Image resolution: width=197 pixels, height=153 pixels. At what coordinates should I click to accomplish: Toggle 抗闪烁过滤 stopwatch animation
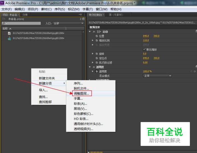pyautogui.click(x=97, y=62)
